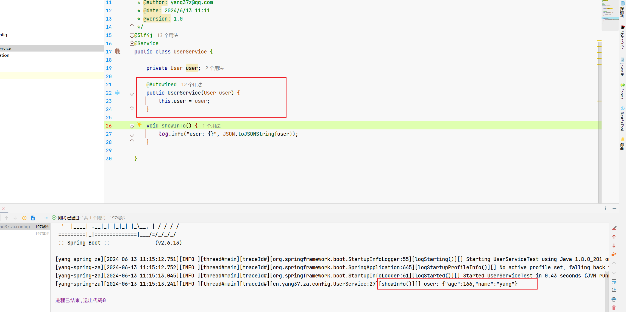
Task: Go to next failed test arrow
Action: coord(15,218)
